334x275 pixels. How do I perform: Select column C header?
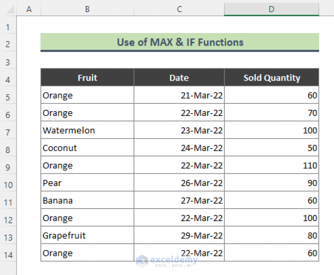[179, 9]
